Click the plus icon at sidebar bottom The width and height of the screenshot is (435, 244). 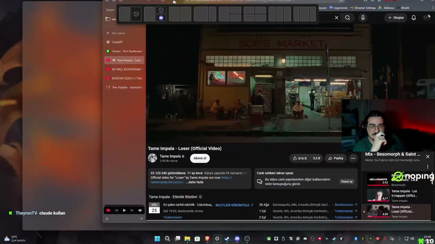[x=142, y=219]
